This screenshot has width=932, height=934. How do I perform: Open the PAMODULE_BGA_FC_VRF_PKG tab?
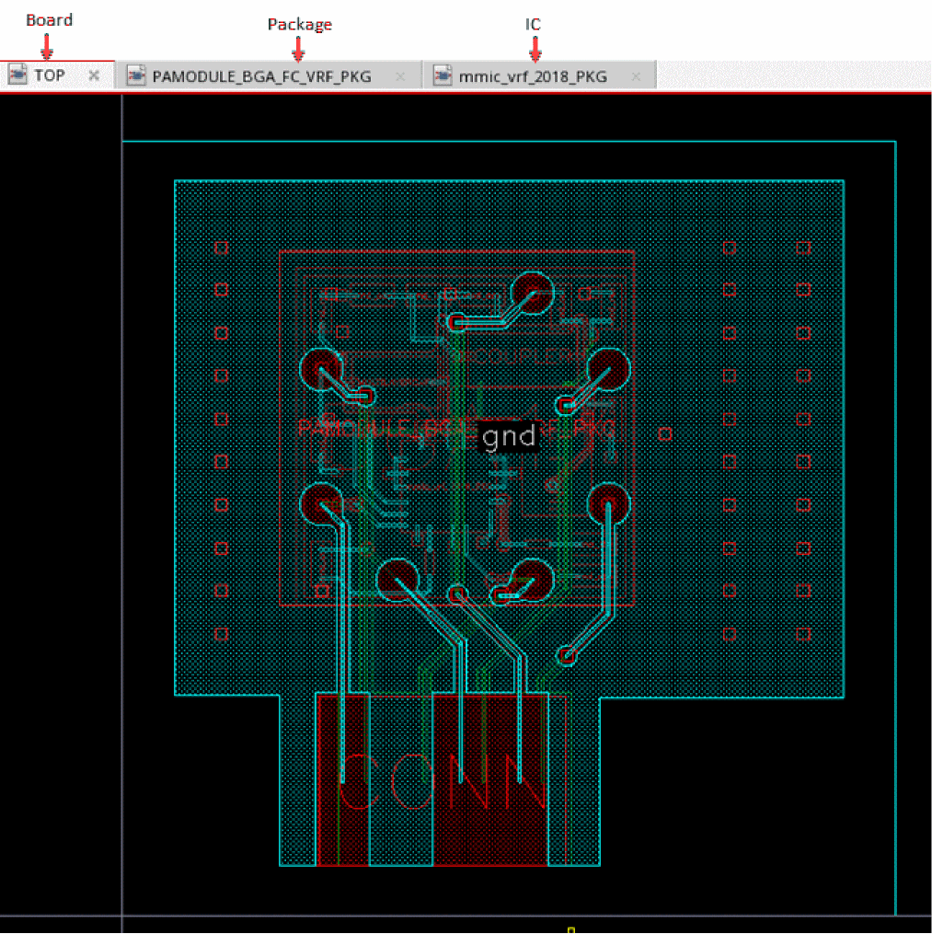261,76
